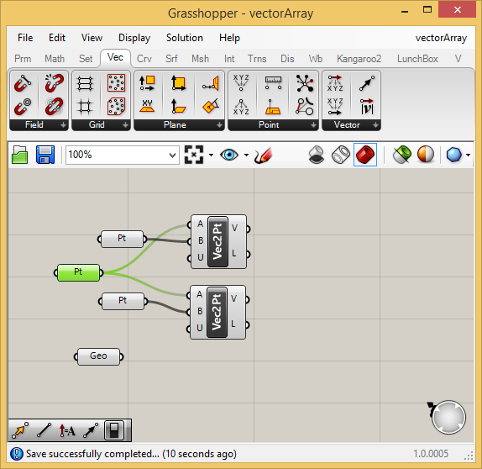Open the Edit menu
The width and height of the screenshot is (482, 469).
click(57, 38)
